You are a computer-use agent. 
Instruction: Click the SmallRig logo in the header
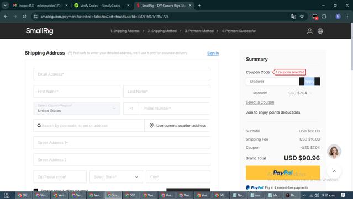point(40,31)
